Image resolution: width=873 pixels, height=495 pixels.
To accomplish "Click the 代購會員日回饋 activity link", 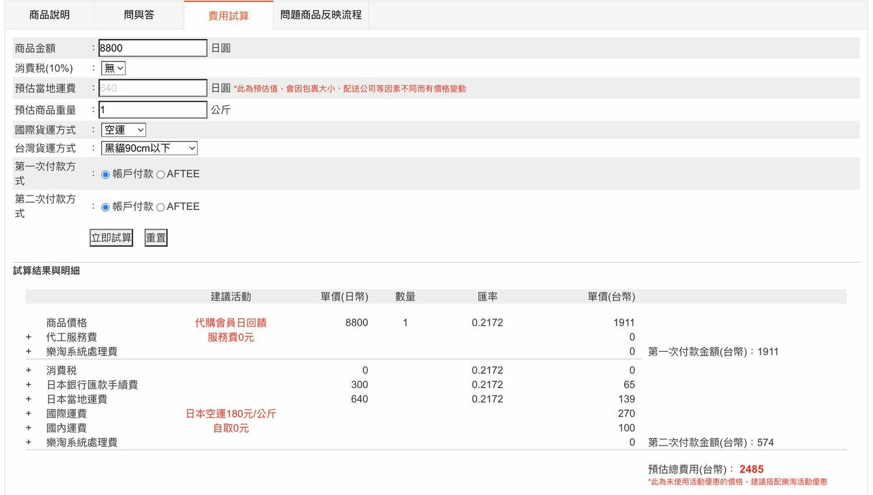I will pyautogui.click(x=231, y=323).
